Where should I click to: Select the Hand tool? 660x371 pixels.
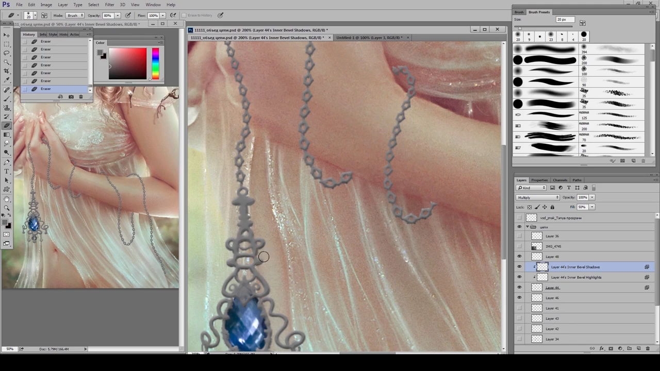7,199
